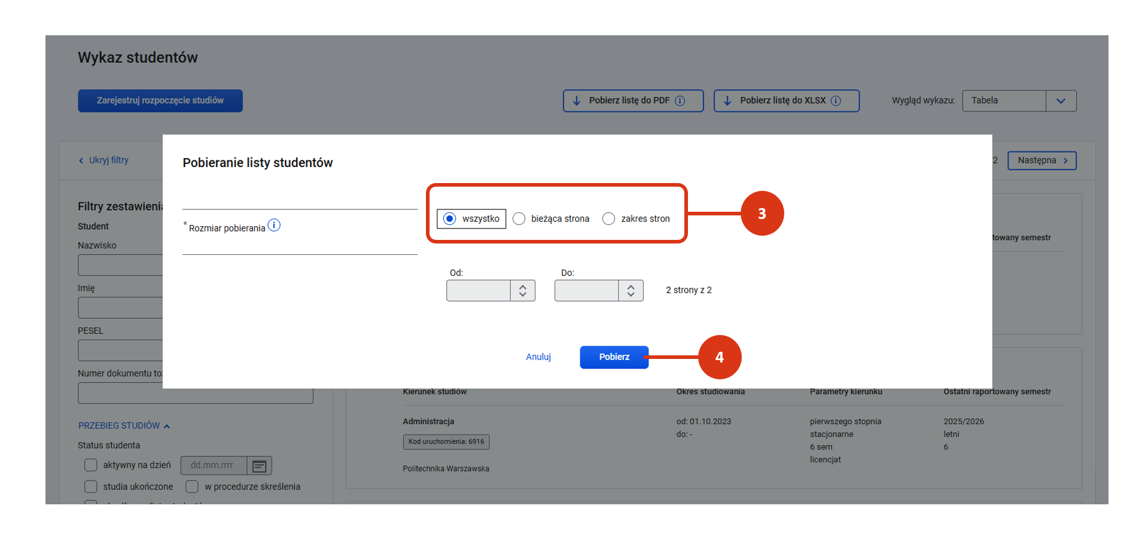This screenshot has height=548, width=1148.
Task: Go to the Następna page
Action: (1042, 160)
